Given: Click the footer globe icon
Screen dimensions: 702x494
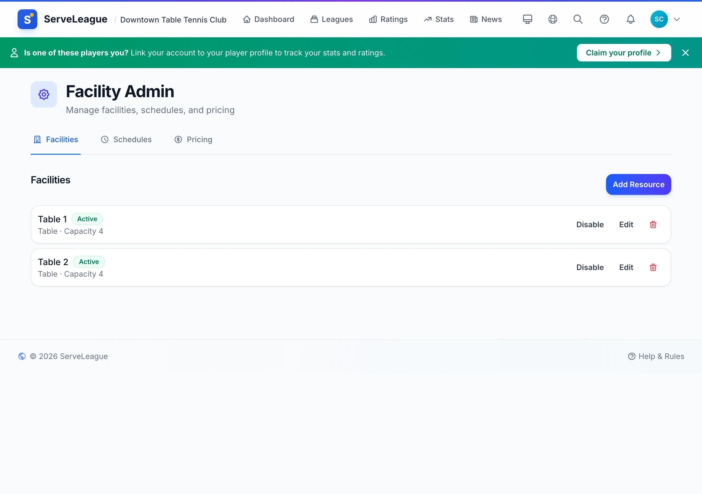Looking at the screenshot, I should [22, 356].
